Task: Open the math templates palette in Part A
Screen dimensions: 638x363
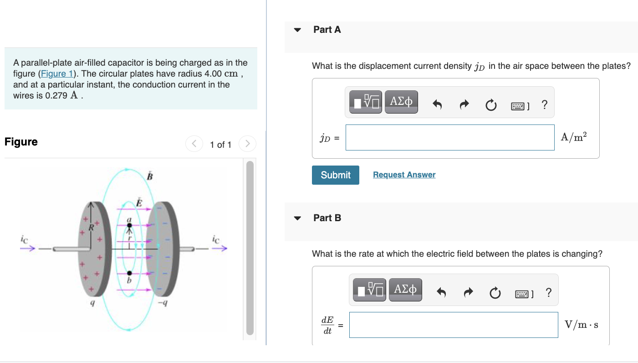Action: coord(365,101)
